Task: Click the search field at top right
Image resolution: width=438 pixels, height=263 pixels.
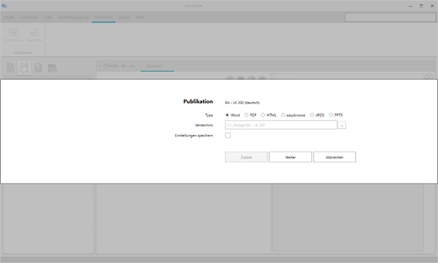Action: [x=390, y=17]
